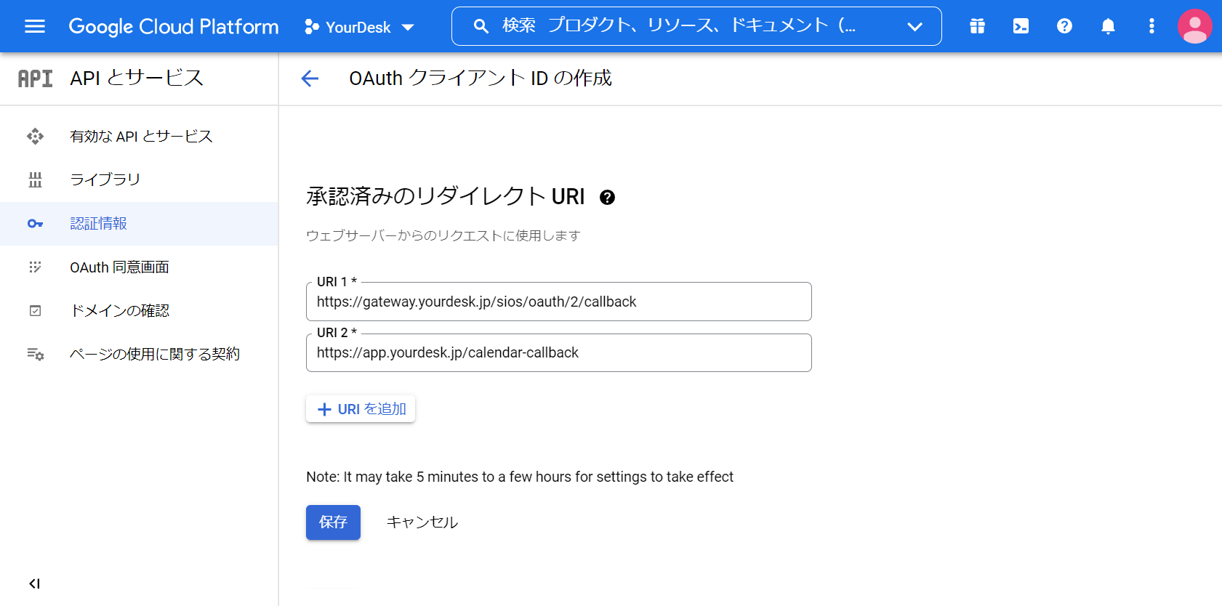Click the domain verification checkbox icon
The width and height of the screenshot is (1222, 606).
tap(35, 311)
